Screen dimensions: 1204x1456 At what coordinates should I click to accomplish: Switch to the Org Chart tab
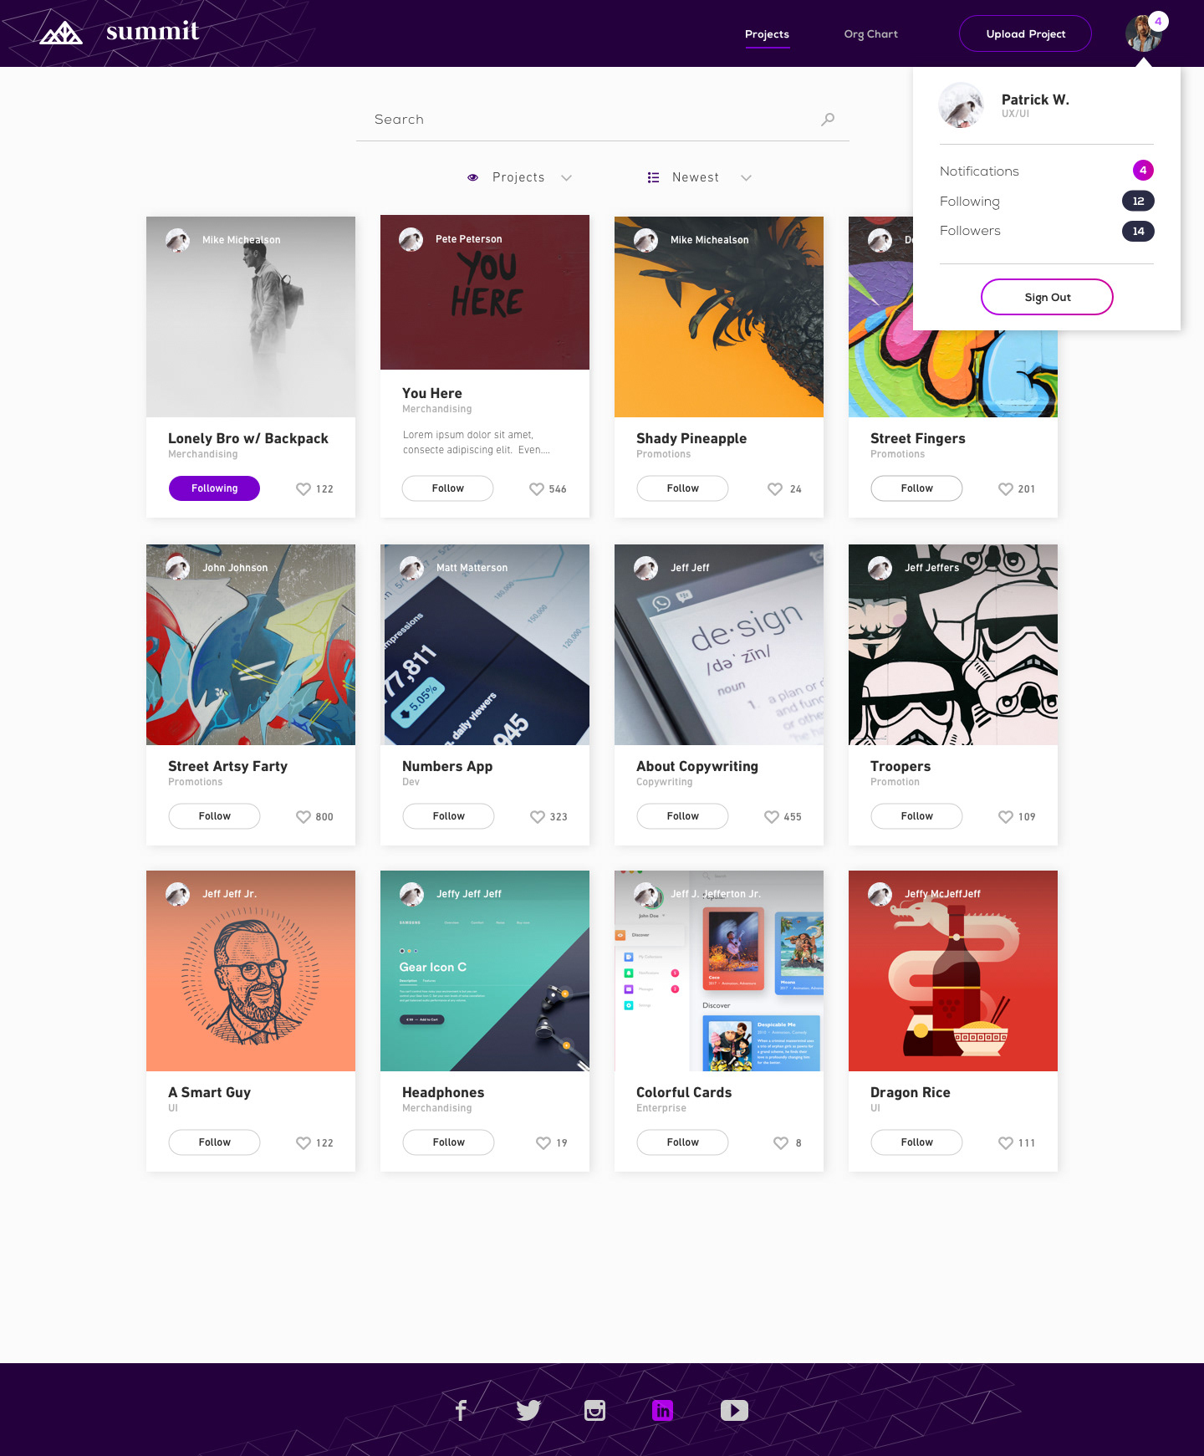coord(870,34)
